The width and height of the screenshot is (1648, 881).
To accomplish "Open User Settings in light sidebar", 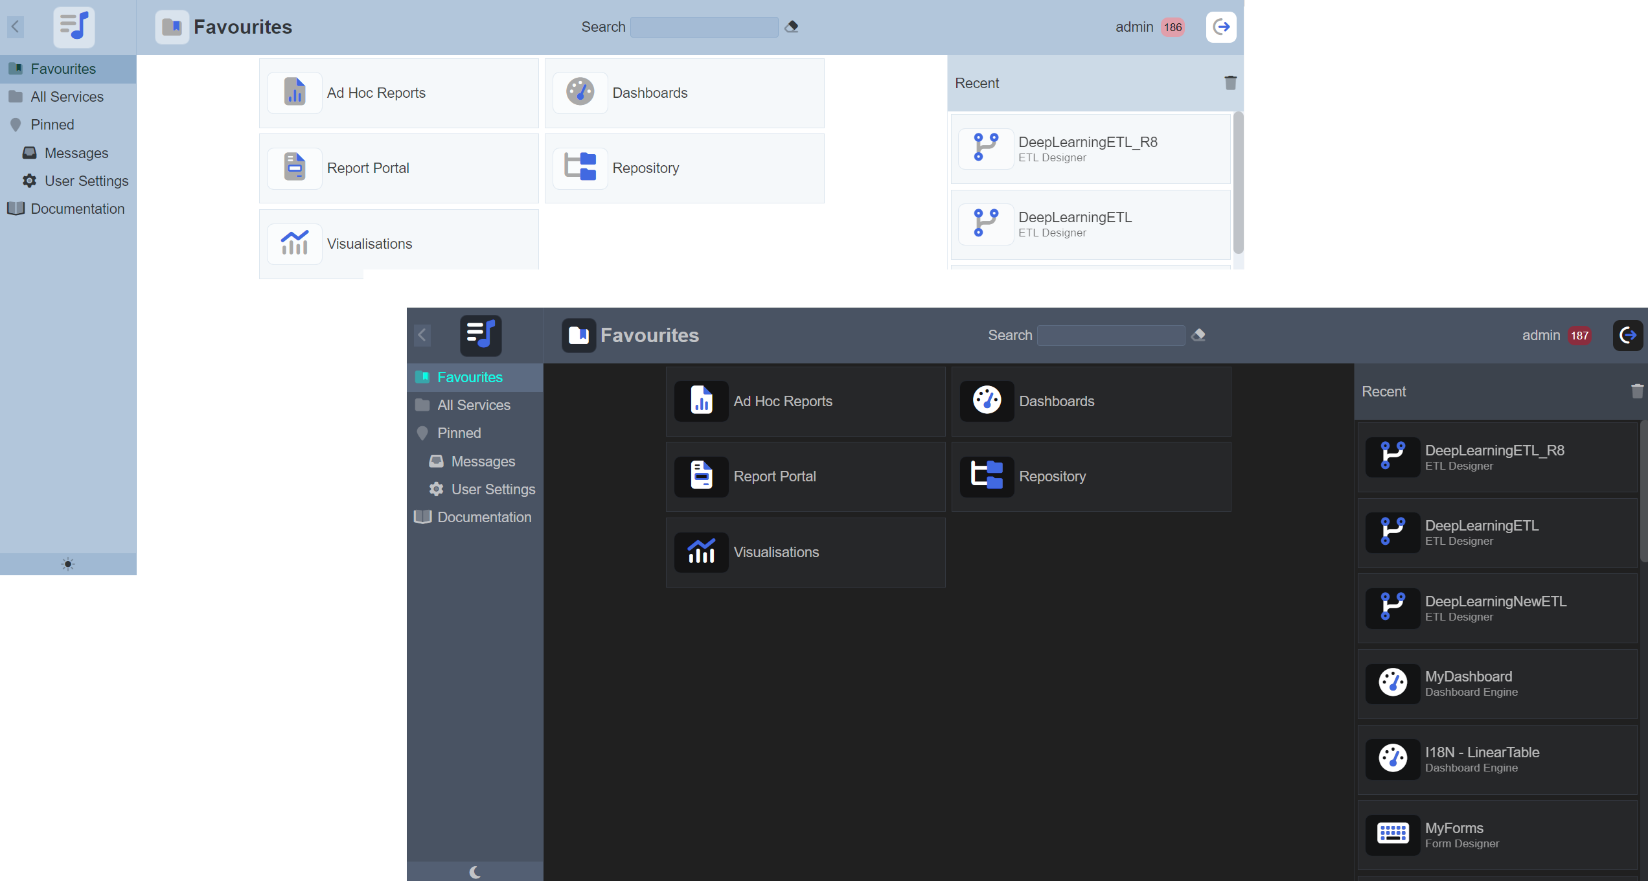I will [x=86, y=181].
